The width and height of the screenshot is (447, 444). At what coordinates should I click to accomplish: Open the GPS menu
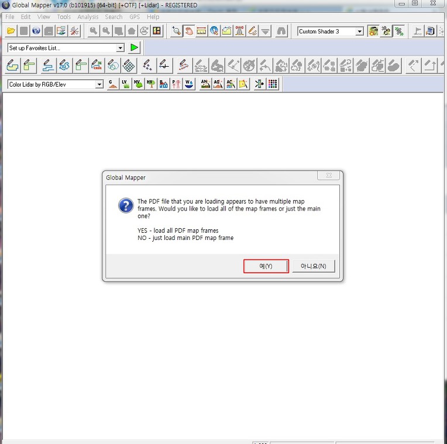click(x=135, y=17)
